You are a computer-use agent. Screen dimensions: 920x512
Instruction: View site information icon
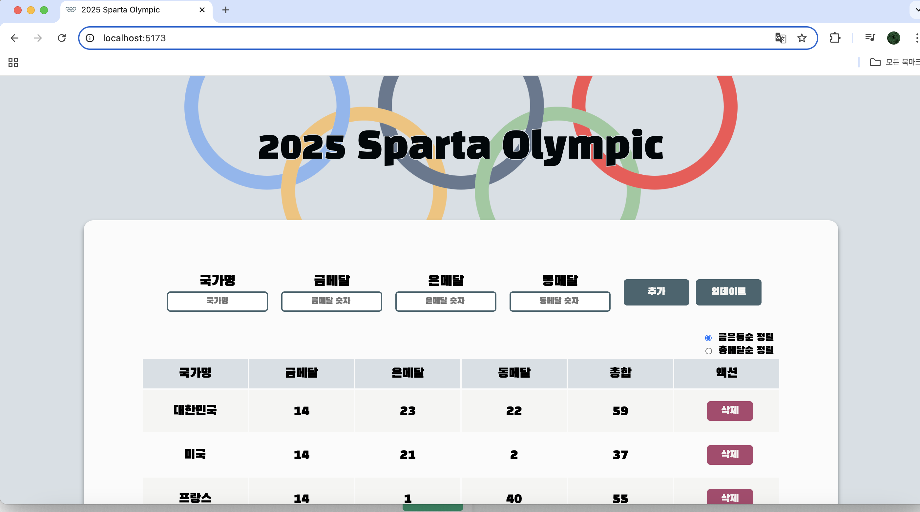click(x=90, y=38)
